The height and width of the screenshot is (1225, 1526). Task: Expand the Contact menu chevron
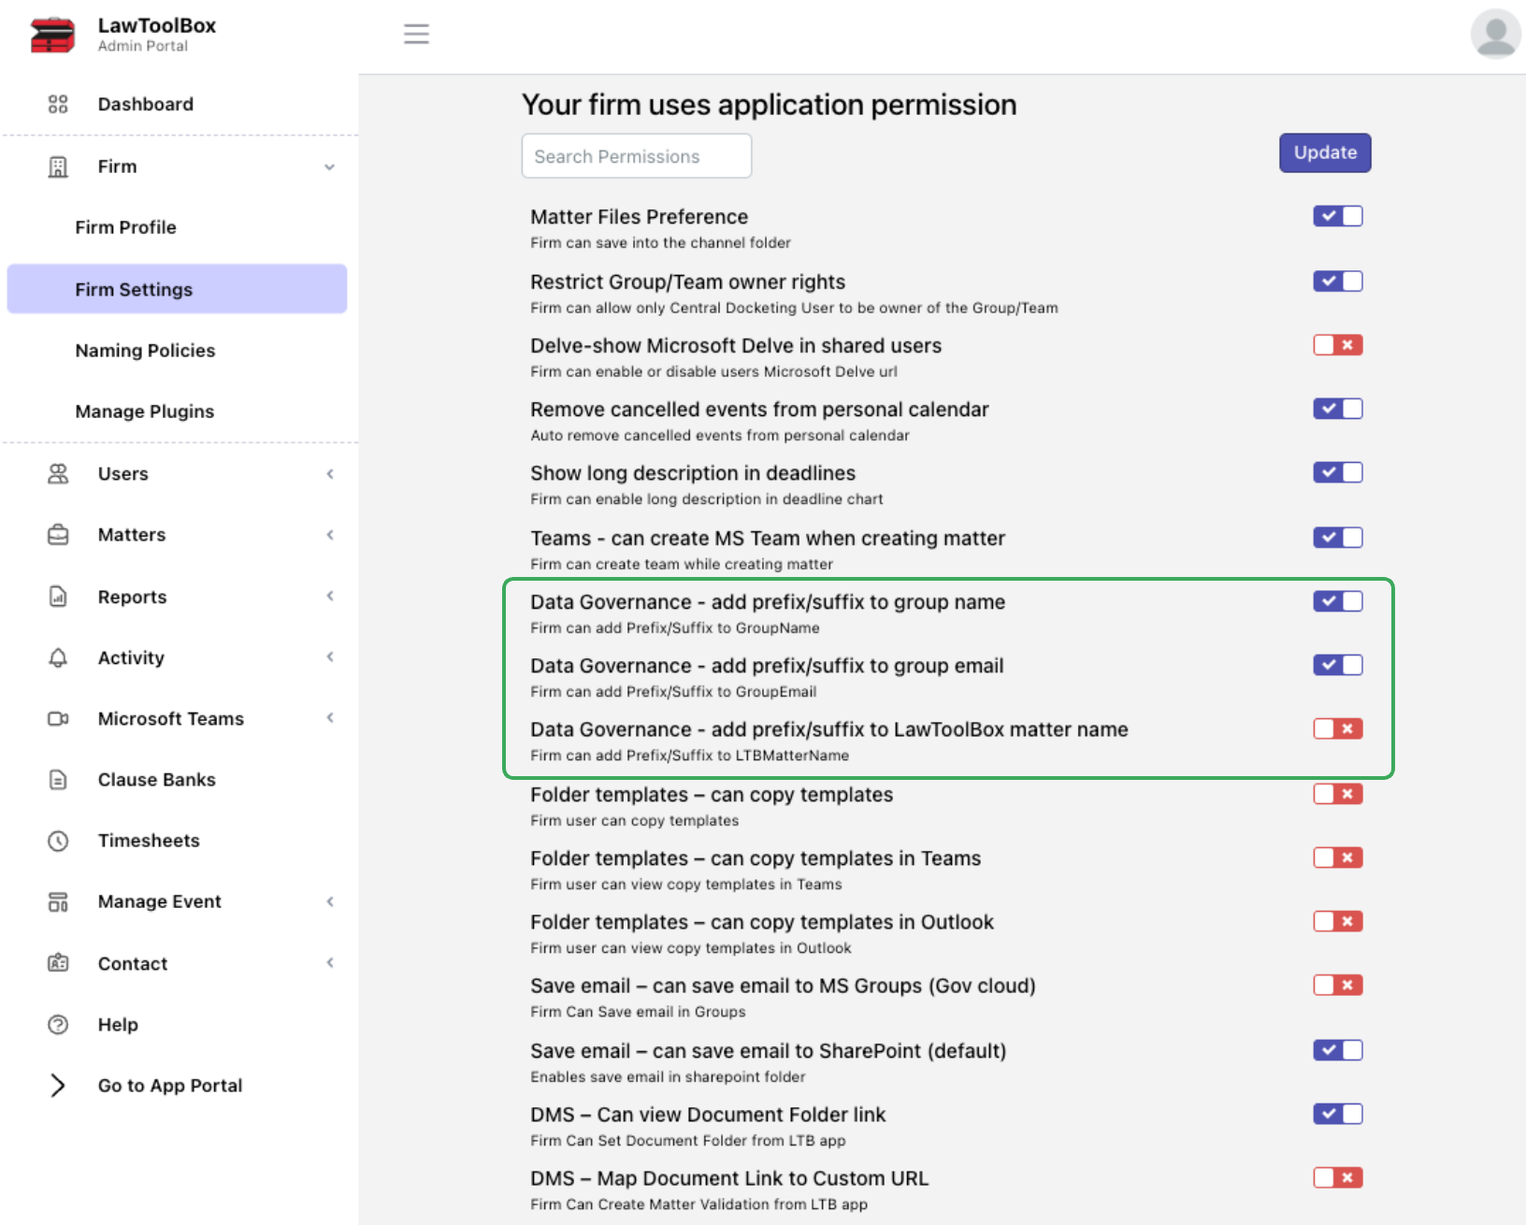tap(330, 963)
